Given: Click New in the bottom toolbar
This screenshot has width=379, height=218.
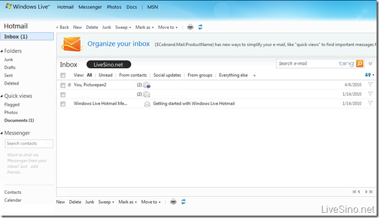Looking at the screenshot, I should (61, 202).
